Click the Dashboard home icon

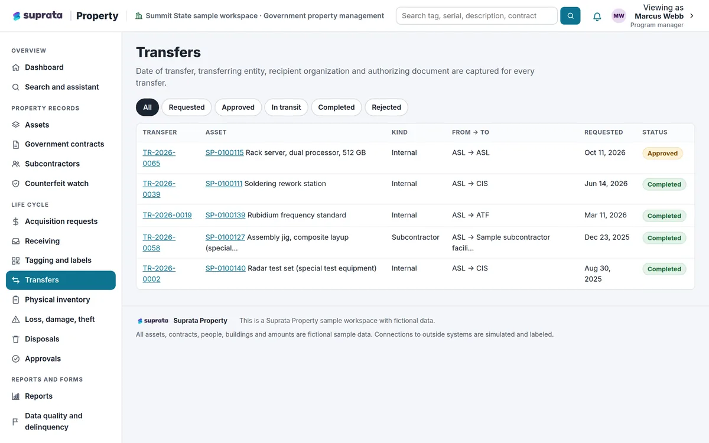coord(16,67)
